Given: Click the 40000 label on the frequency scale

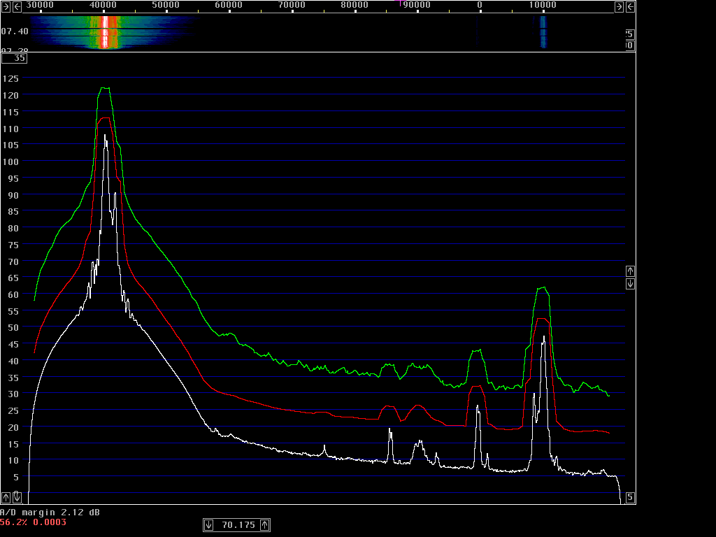Looking at the screenshot, I should pyautogui.click(x=103, y=5).
